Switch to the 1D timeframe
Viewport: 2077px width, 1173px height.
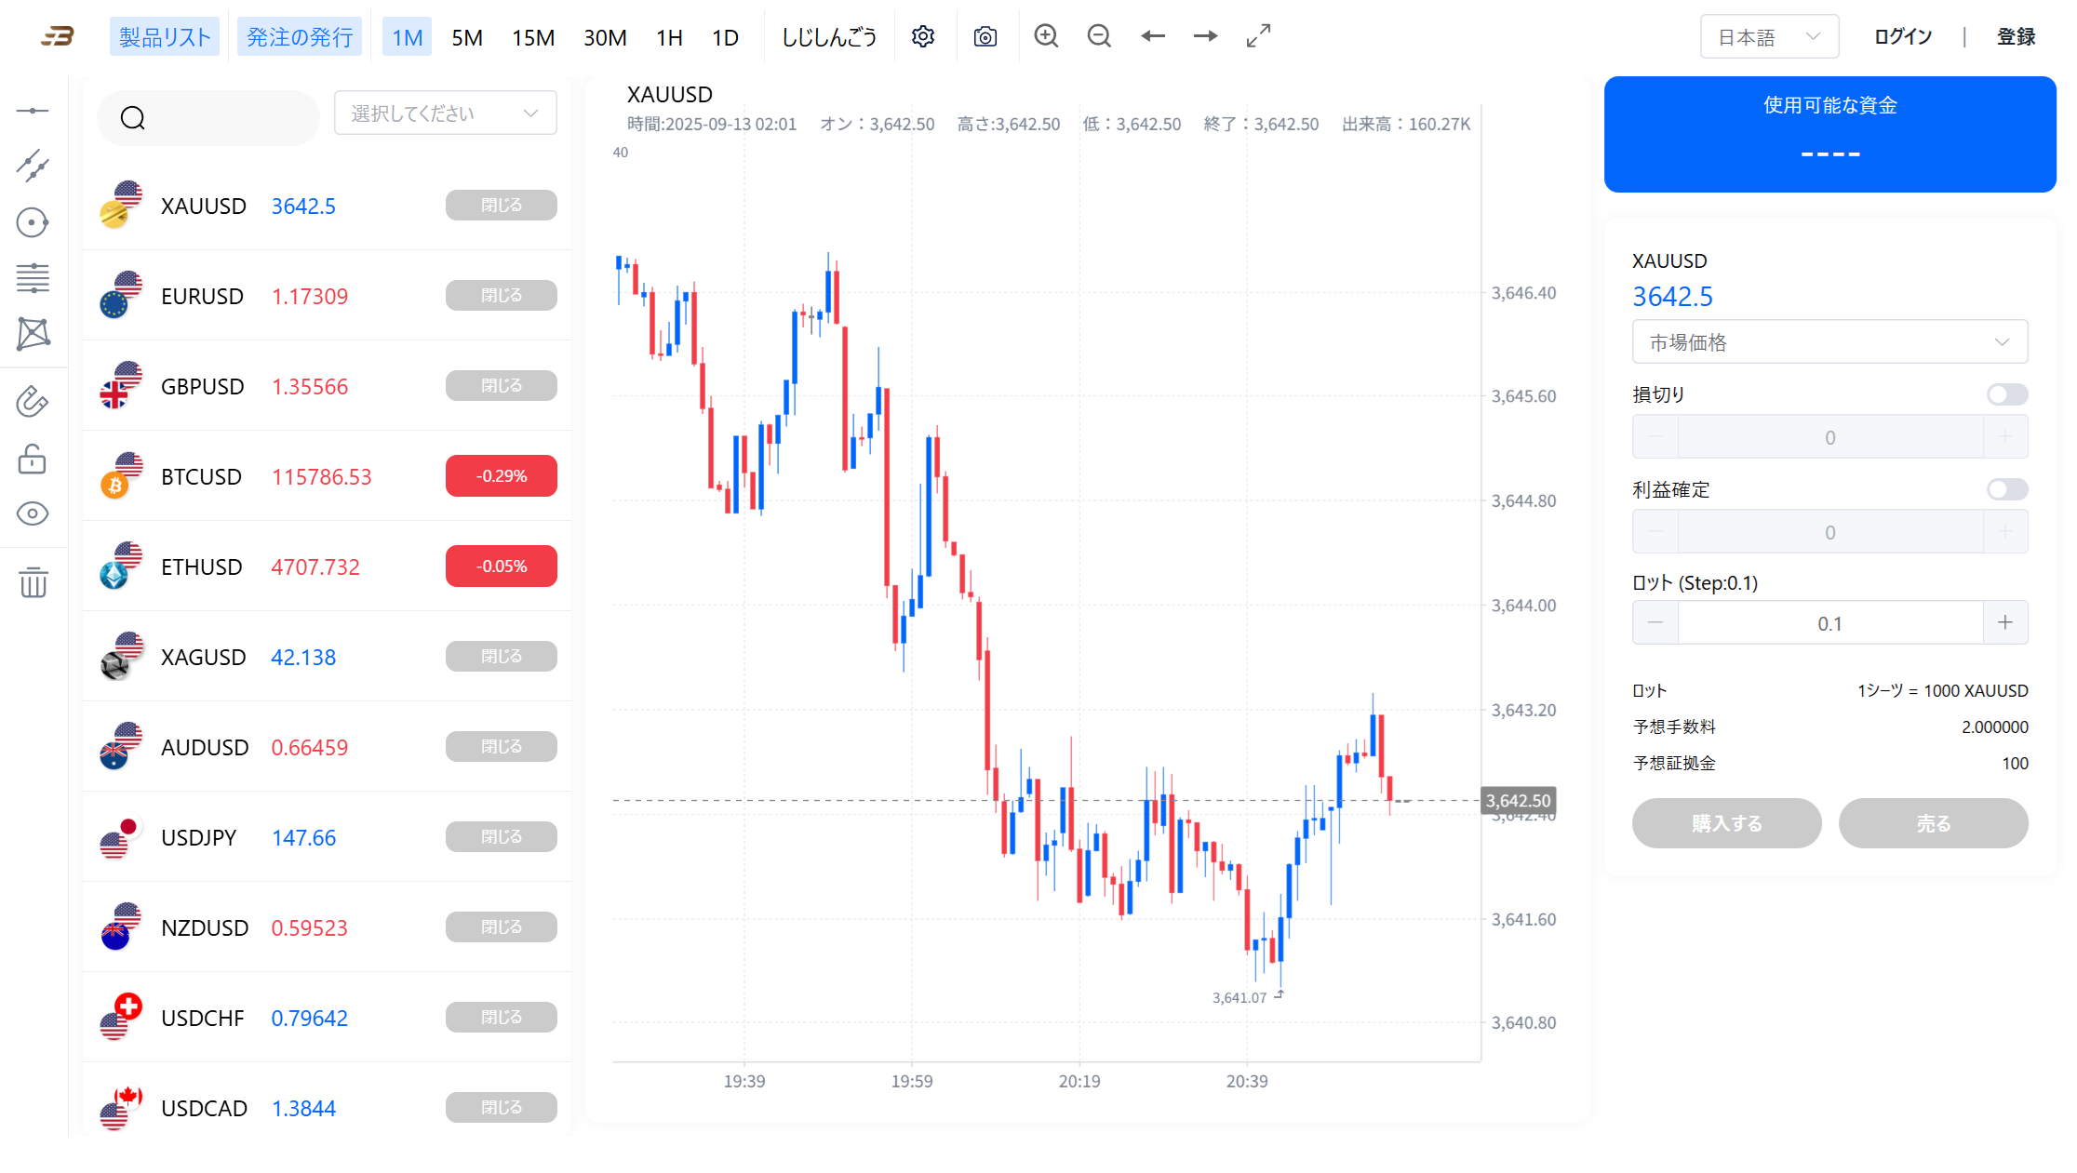tap(725, 37)
